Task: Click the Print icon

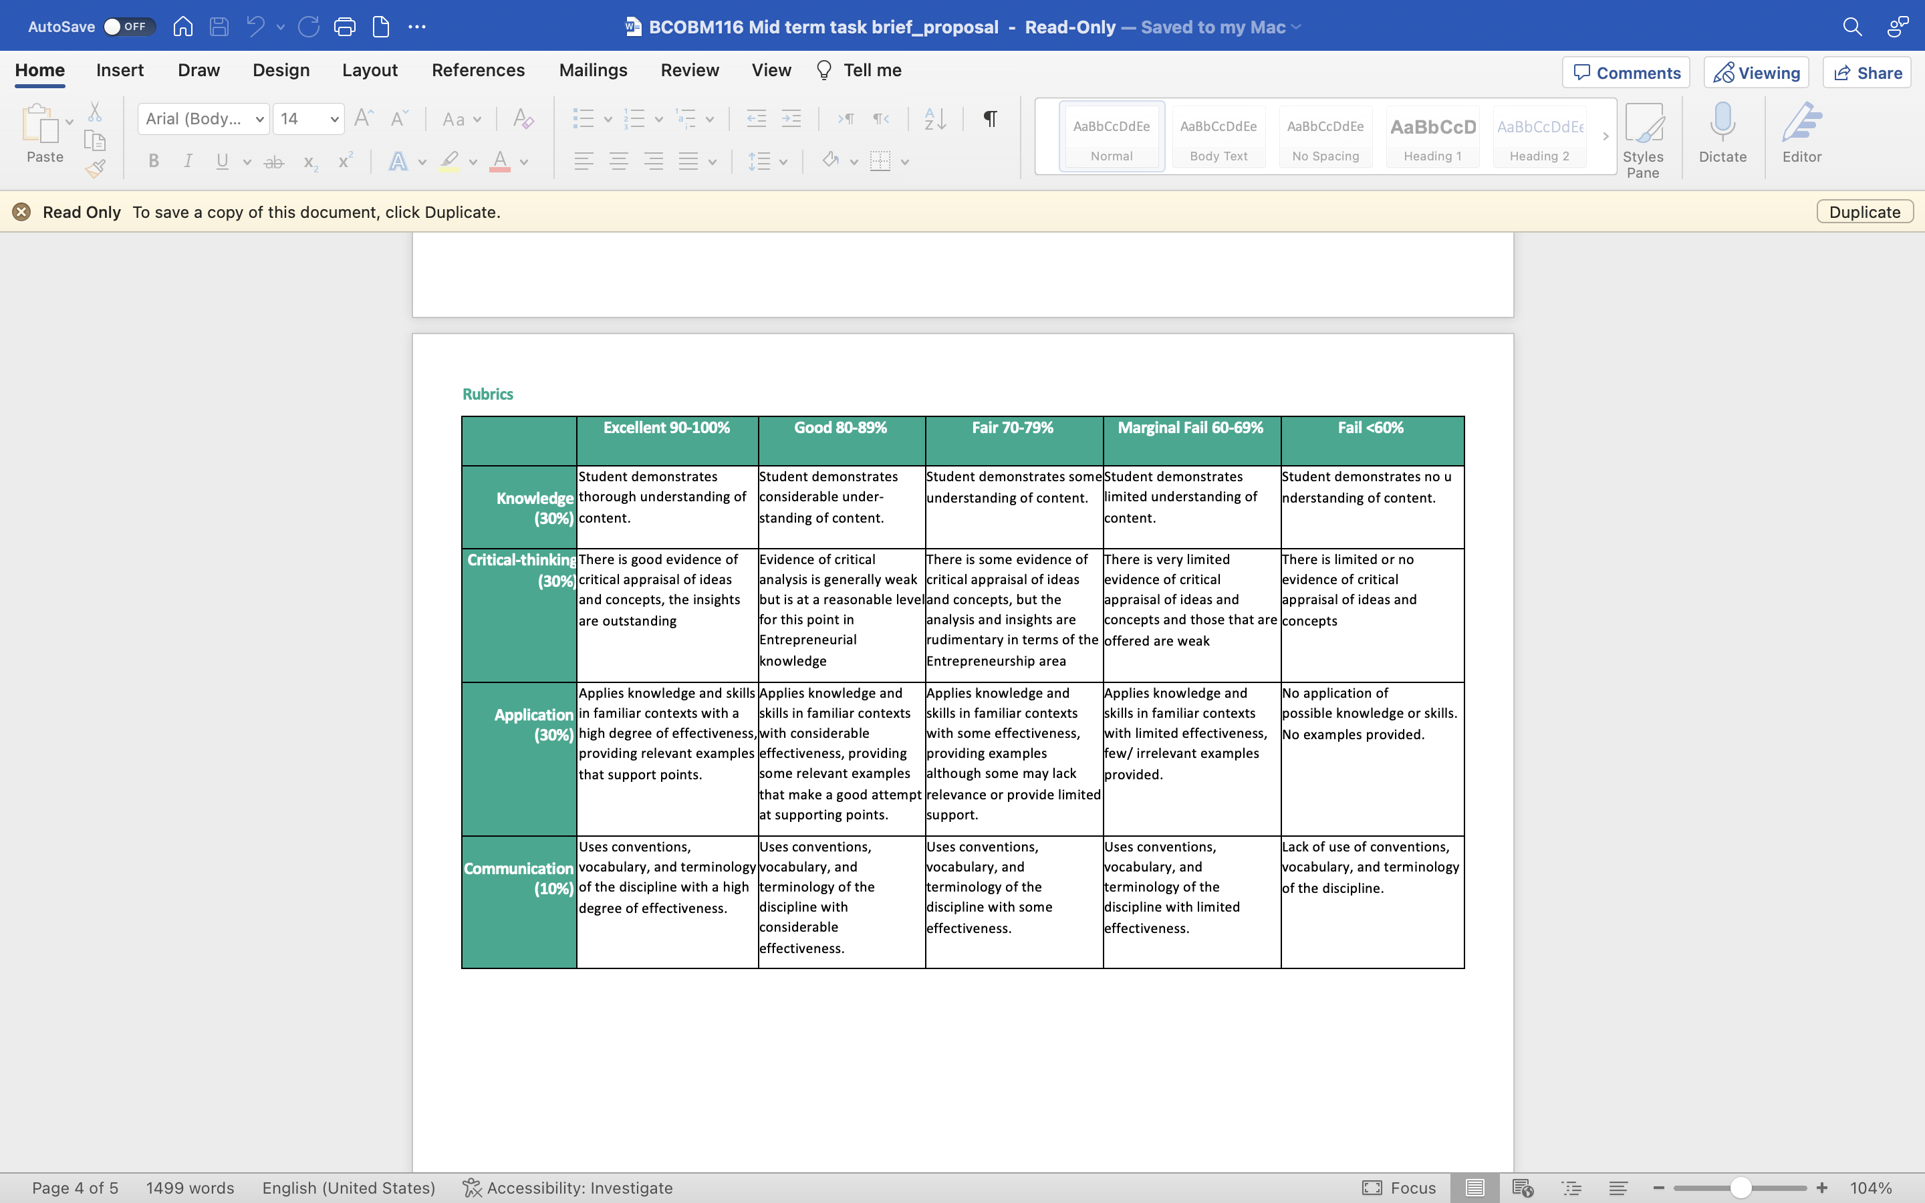Action: pyautogui.click(x=344, y=26)
